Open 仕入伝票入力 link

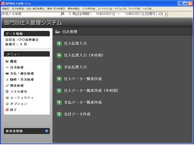[x=75, y=43]
